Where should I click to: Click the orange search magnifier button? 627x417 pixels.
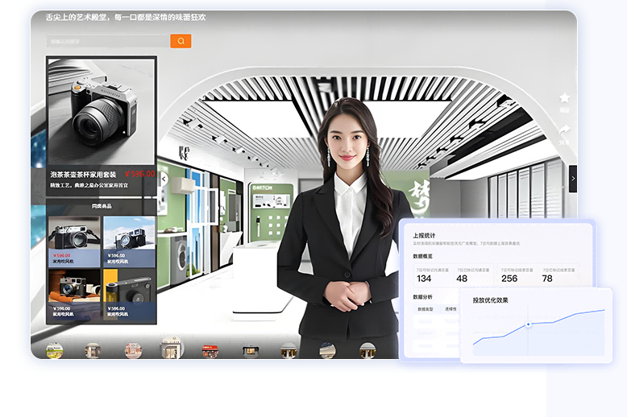point(181,41)
